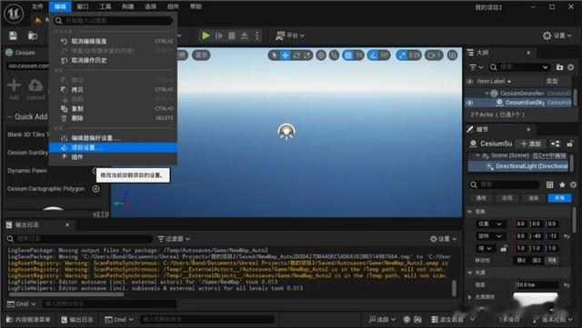The image size is (582, 328).
Task: Open scale snap 0.25 value dropdown
Action: pyautogui.click(x=414, y=55)
